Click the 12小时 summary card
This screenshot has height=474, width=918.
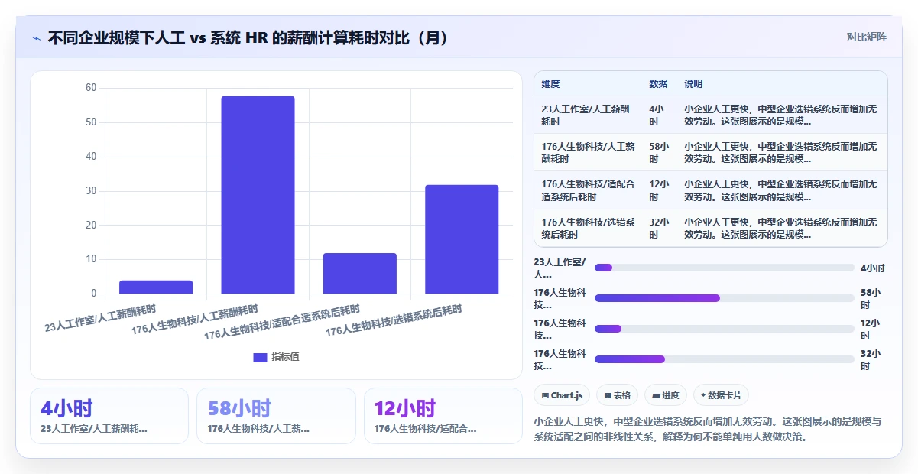(x=443, y=416)
